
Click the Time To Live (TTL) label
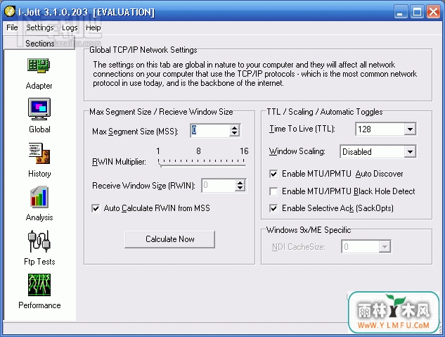tap(302, 129)
